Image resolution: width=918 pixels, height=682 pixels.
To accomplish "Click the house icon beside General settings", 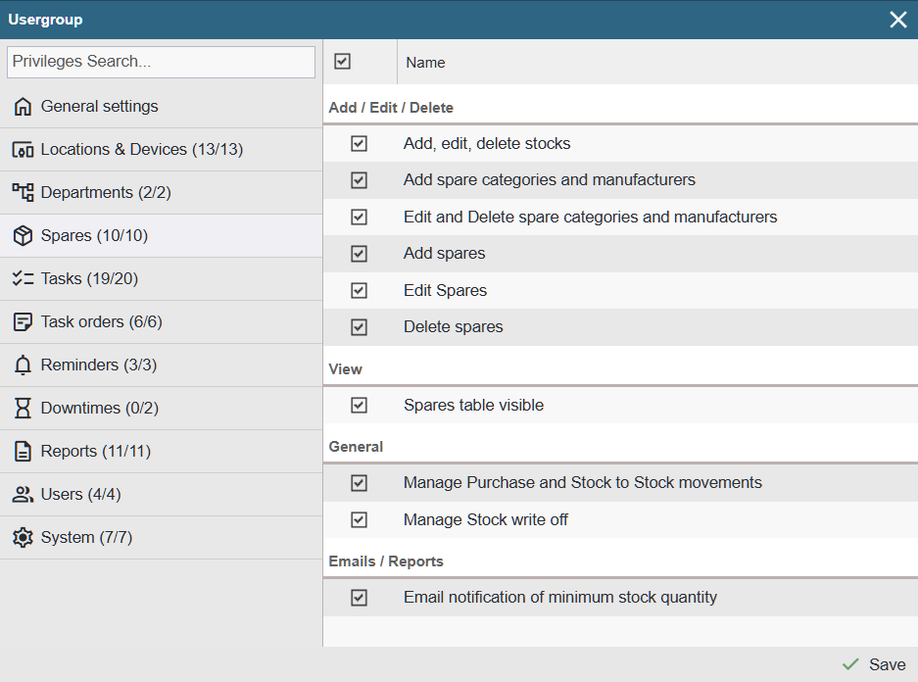I will [x=23, y=107].
